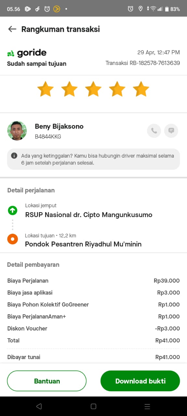The height and width of the screenshot is (416, 187).
Task: Select the first rating star
Action: coord(45,89)
